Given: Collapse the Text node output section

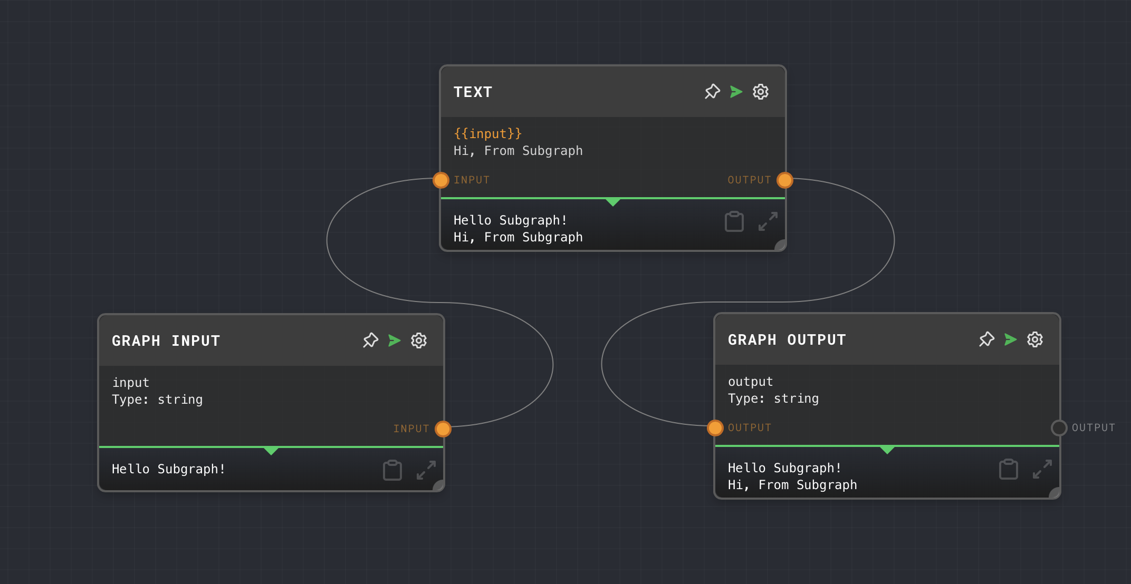Looking at the screenshot, I should pos(613,202).
